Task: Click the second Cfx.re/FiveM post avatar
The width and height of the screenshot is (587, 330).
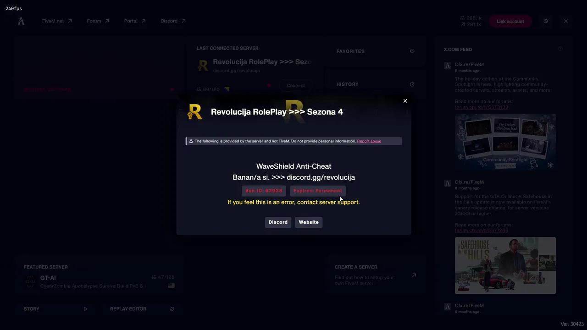Action: point(448,183)
